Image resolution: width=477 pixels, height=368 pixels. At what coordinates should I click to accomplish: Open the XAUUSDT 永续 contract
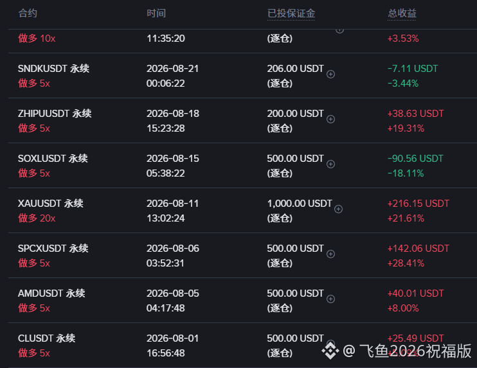point(51,204)
